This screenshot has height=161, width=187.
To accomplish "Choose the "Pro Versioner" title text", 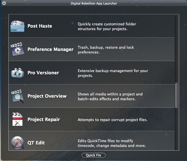I will click(43, 73).
